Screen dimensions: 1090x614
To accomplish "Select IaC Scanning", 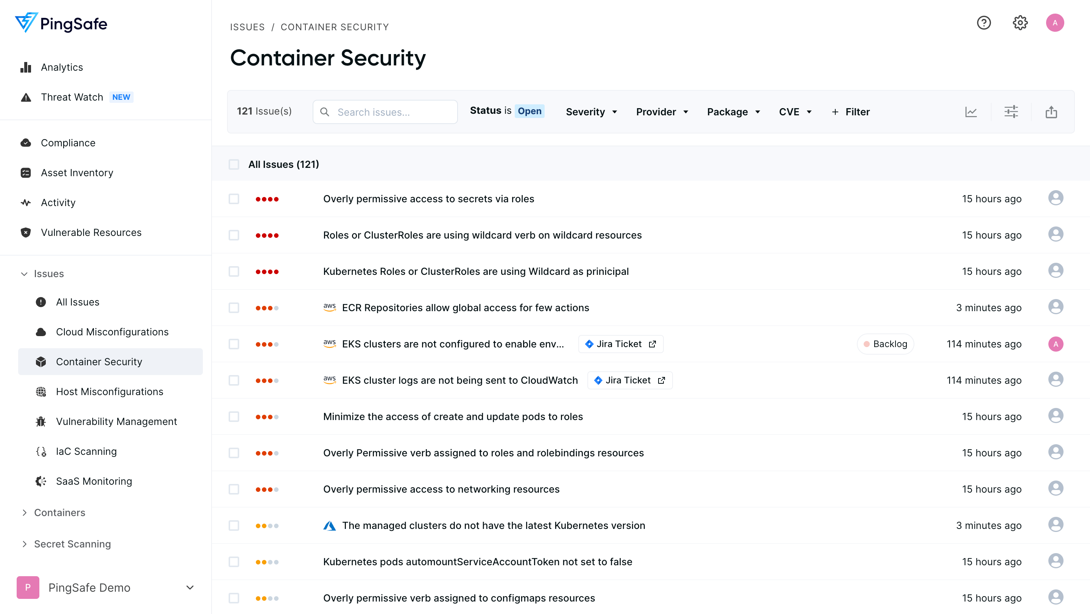I will pyautogui.click(x=86, y=451).
